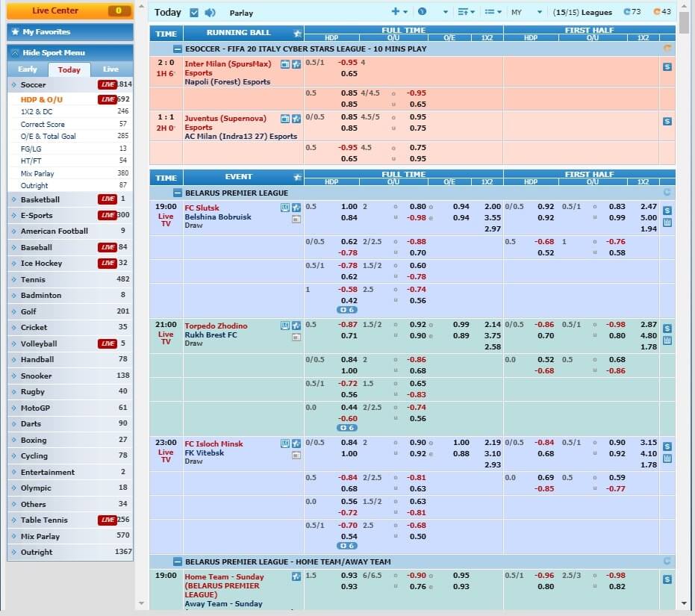The width and height of the screenshot is (695, 616).
Task: Click the orange refresh counter showing 43
Action: [661, 12]
